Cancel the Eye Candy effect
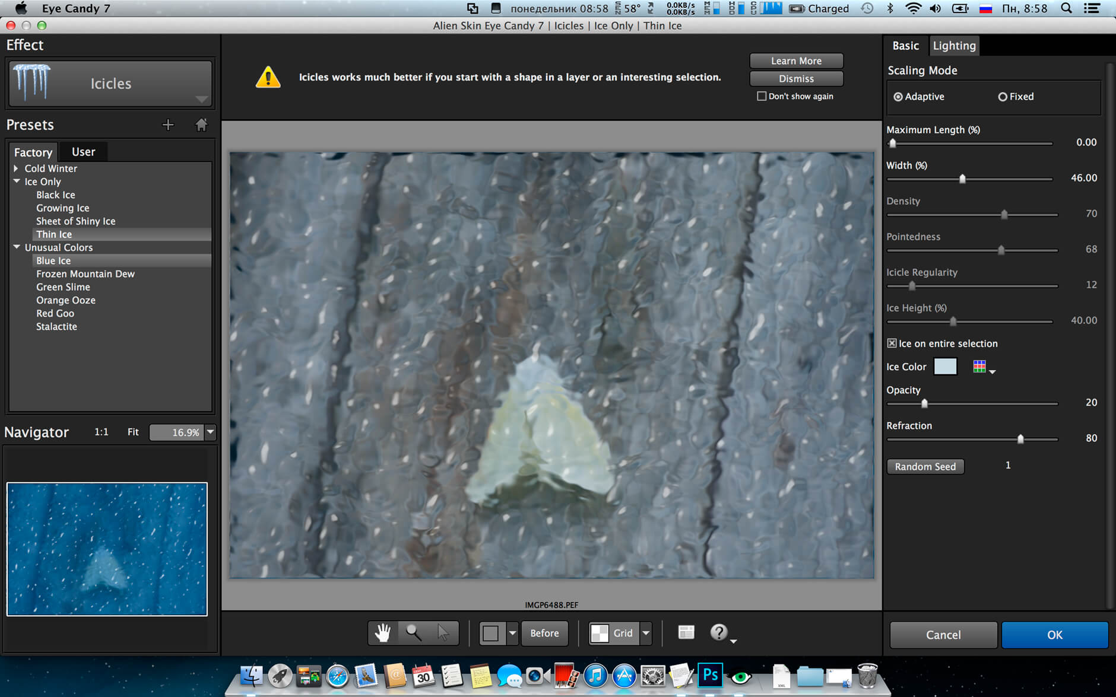 pos(943,635)
